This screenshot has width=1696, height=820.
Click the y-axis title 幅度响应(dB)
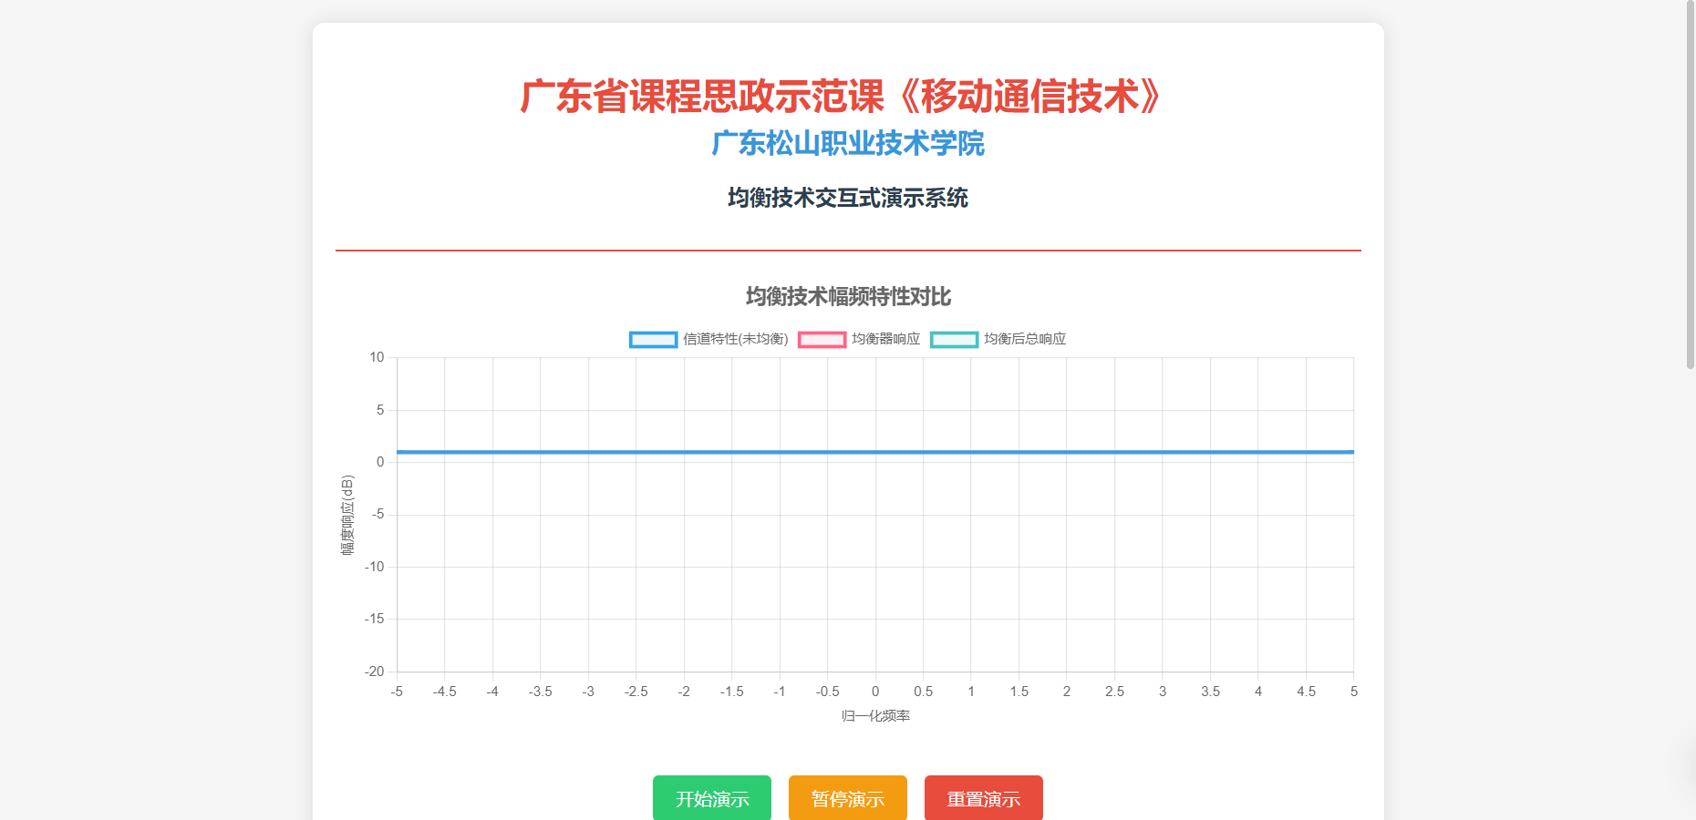[347, 515]
